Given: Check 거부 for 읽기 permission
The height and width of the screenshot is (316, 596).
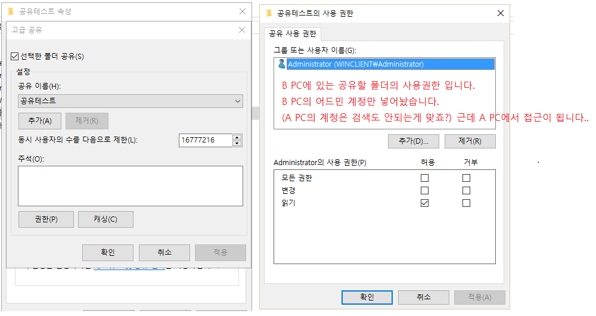Looking at the screenshot, I should tap(466, 203).
